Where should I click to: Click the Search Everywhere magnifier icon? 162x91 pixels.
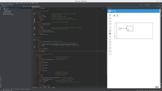pyautogui.click(x=159, y=5)
